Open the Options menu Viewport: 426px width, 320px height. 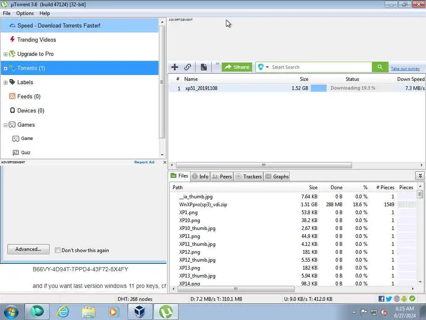click(25, 13)
